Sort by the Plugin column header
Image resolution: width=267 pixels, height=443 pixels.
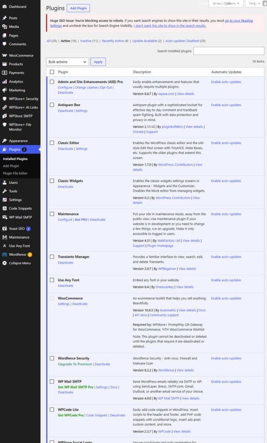pyautogui.click(x=63, y=72)
